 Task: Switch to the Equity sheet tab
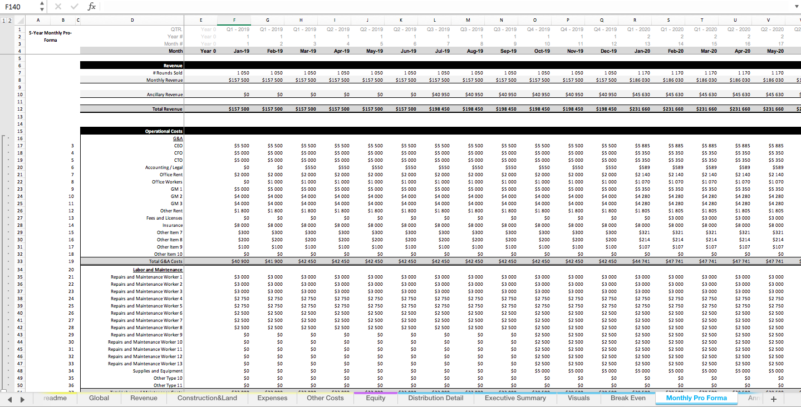pyautogui.click(x=376, y=398)
